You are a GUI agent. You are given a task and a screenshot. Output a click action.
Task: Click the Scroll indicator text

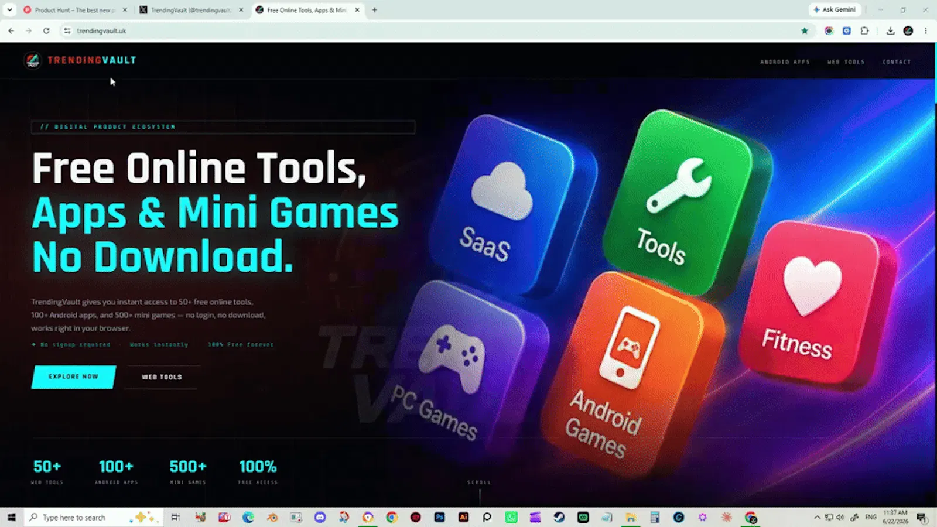479,482
